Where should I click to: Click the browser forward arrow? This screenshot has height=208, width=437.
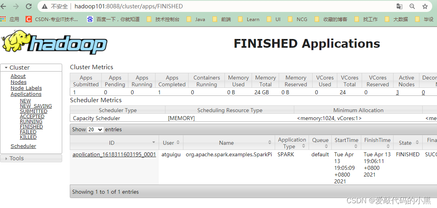[16, 6]
